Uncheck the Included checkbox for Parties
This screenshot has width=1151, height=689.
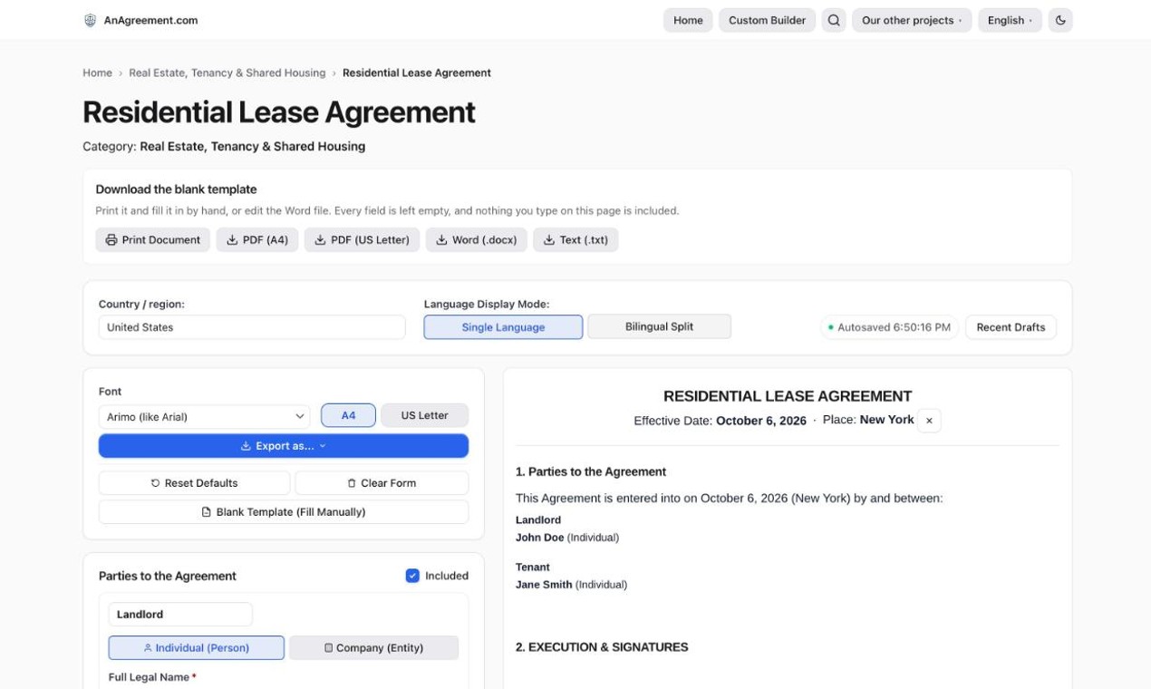pos(412,576)
